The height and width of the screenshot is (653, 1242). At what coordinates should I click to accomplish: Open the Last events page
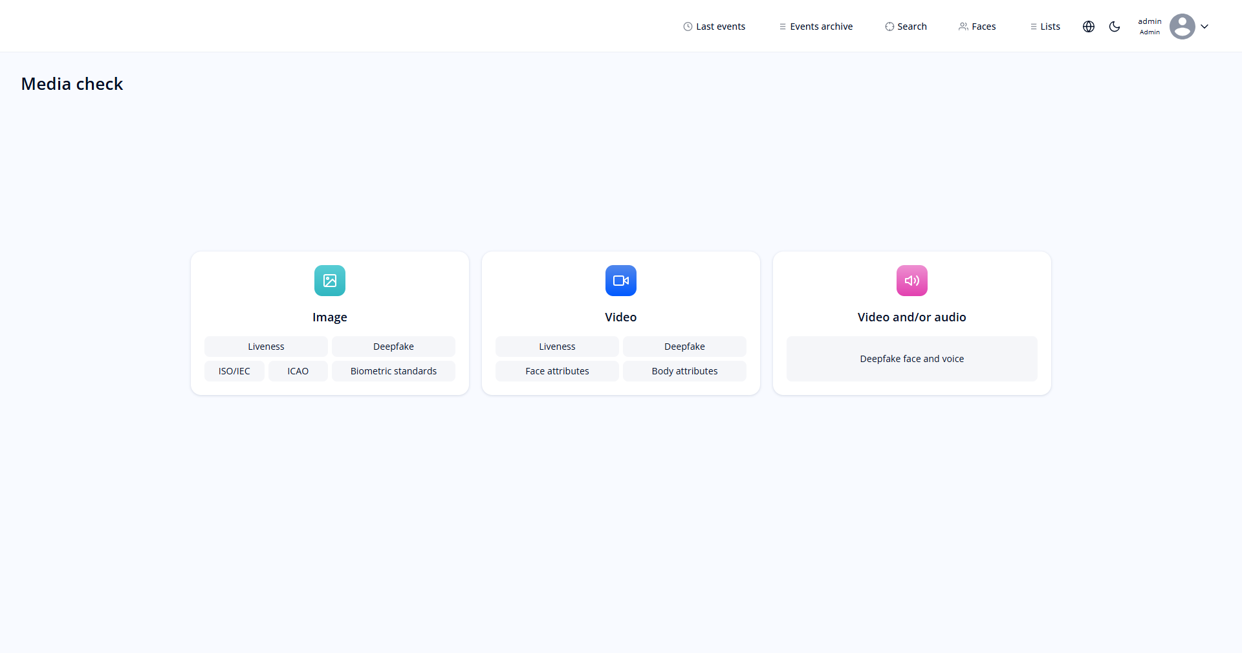click(714, 27)
